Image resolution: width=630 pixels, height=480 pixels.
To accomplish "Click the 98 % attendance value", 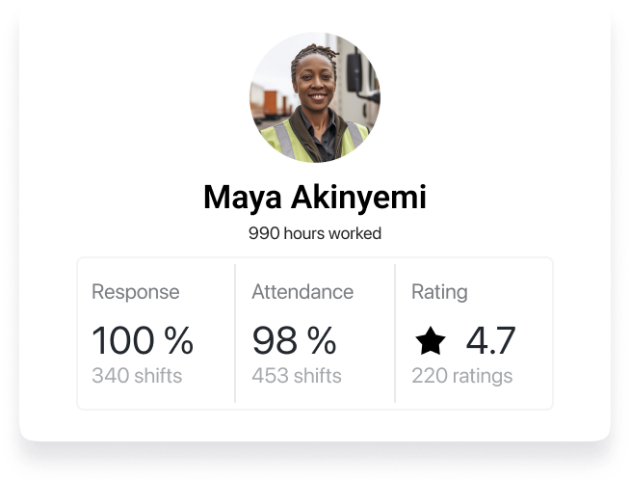I will click(294, 340).
